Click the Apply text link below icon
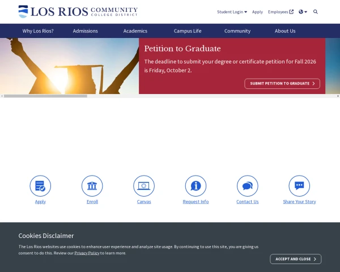The height and width of the screenshot is (272, 340). pos(40,202)
